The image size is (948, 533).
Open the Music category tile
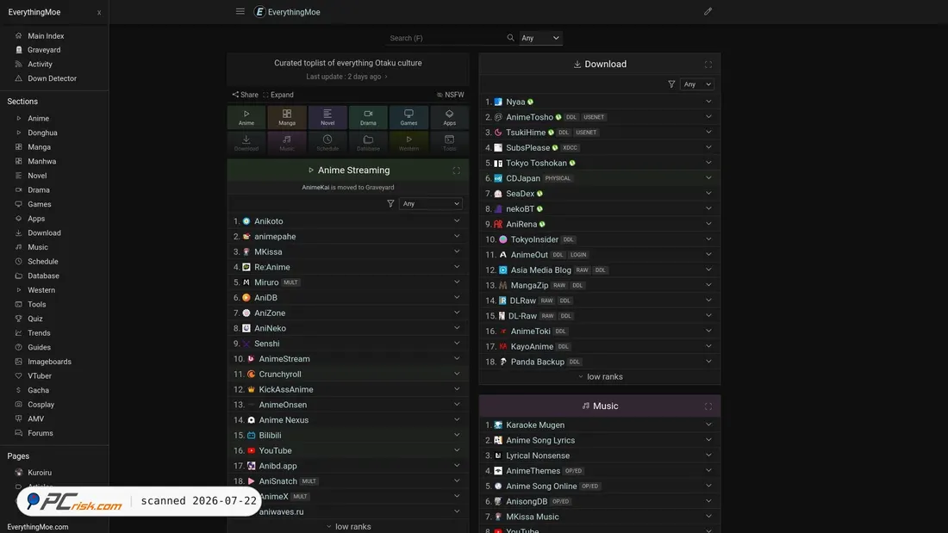pos(287,143)
